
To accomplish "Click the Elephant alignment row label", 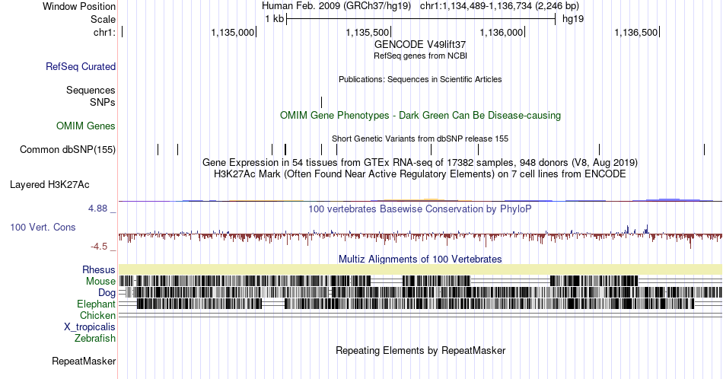I will (96, 304).
